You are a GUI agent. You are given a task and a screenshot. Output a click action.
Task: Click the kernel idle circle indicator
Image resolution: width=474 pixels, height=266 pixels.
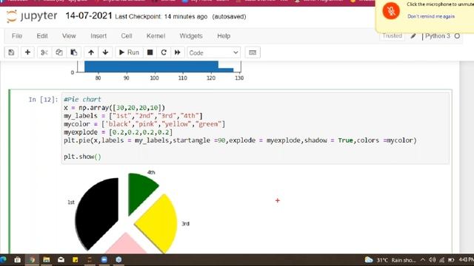click(x=457, y=36)
